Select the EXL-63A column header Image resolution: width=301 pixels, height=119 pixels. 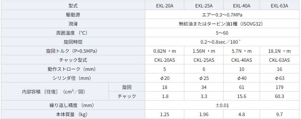(x=280, y=6)
